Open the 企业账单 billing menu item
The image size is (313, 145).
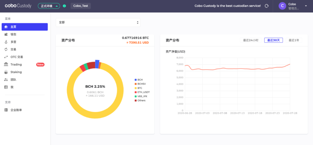pyautogui.click(x=16, y=110)
